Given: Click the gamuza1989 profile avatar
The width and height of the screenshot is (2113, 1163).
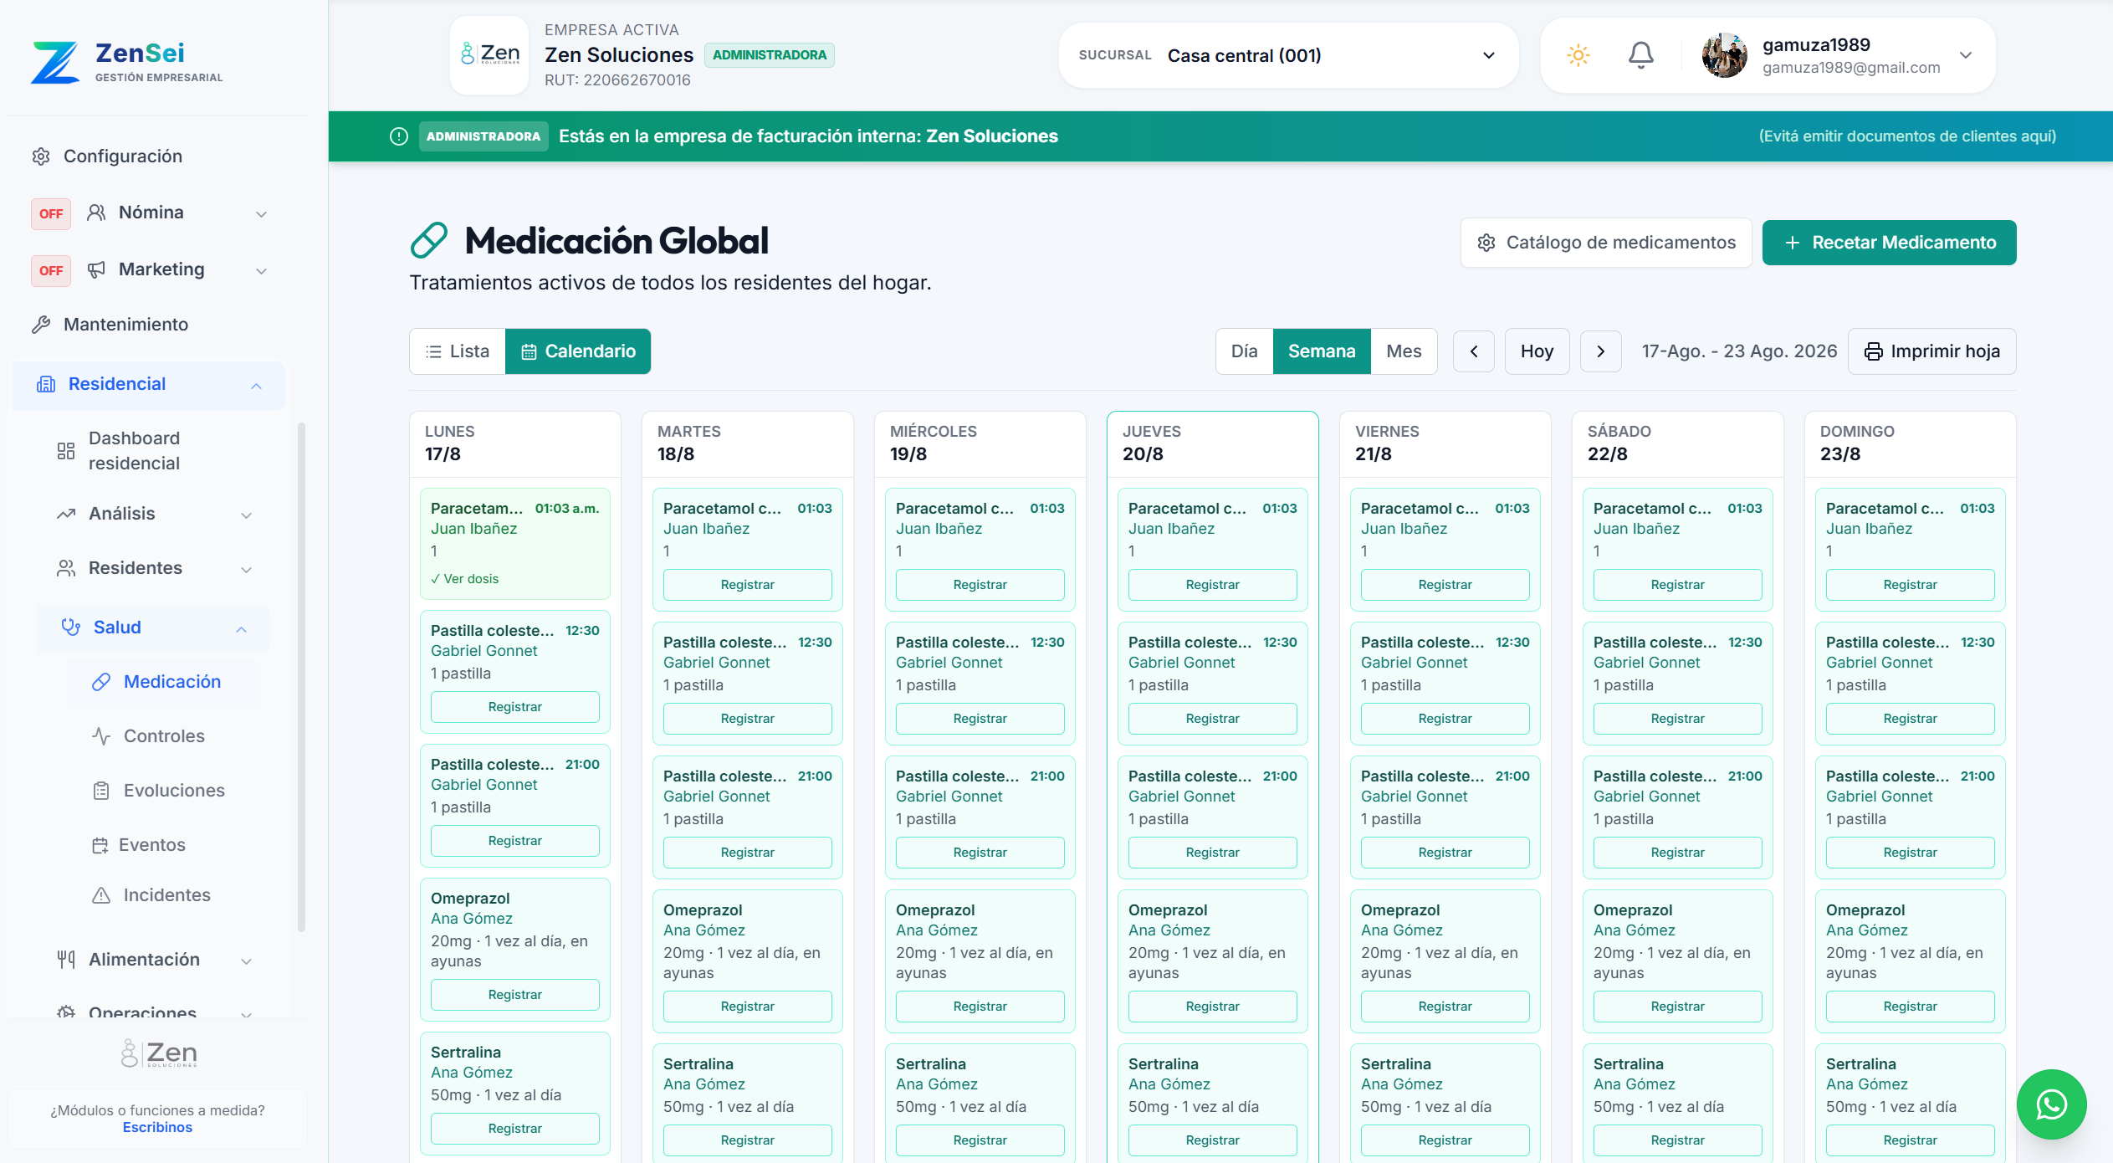Looking at the screenshot, I should click(x=1724, y=56).
